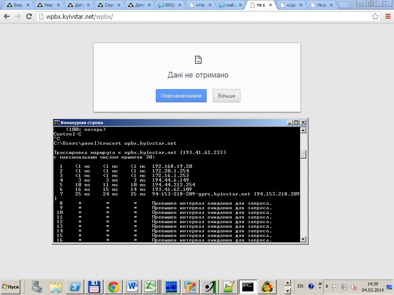Screen dimensions: 394x295
Task: Open the Chrome hamburger menu
Action: 387,17
